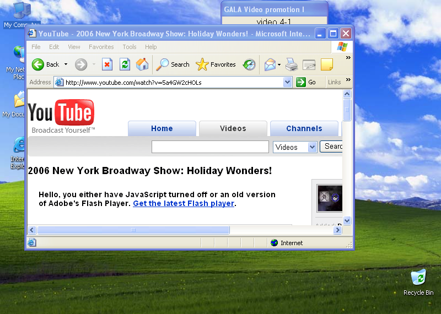
Task: Click the horizontal scrollbar right arrow
Action: click(x=337, y=230)
